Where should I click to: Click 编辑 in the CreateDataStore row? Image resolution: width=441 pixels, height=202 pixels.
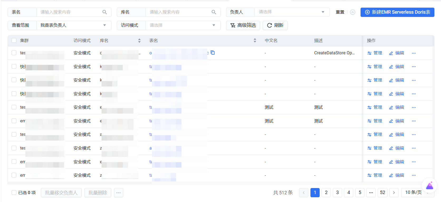tap(396, 53)
